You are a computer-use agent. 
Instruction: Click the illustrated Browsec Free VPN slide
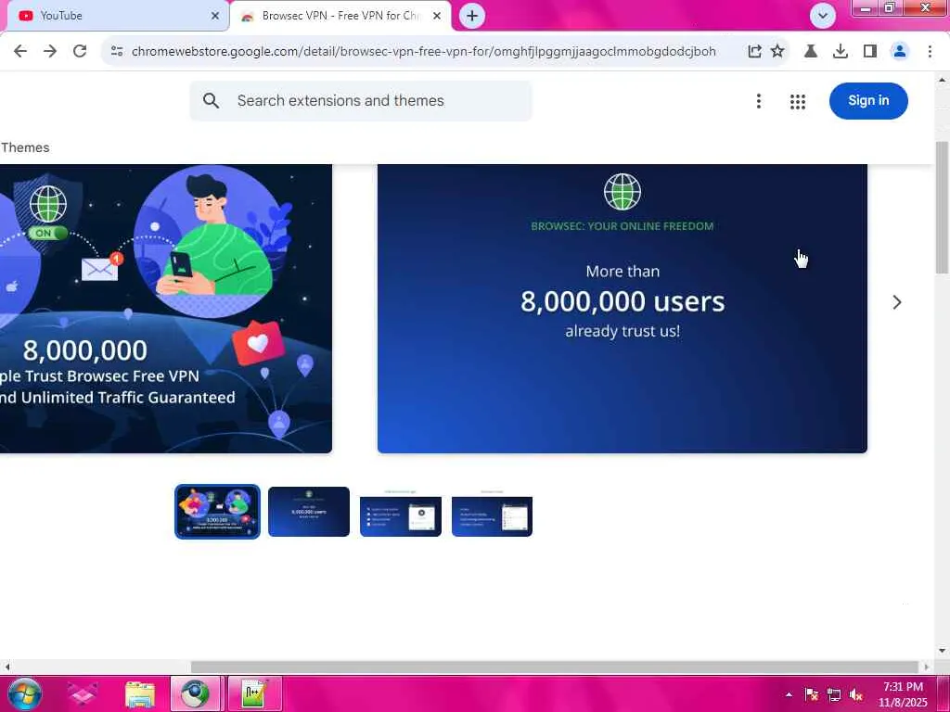coord(165,308)
